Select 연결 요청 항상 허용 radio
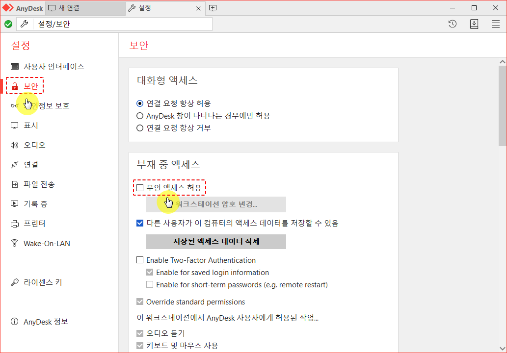Viewport: 507px width, 353px height. (x=140, y=103)
